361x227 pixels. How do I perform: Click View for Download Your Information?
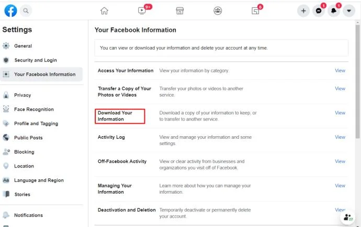[x=340, y=113]
